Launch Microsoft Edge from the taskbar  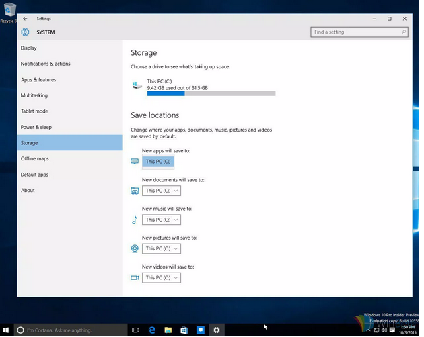(x=152, y=330)
